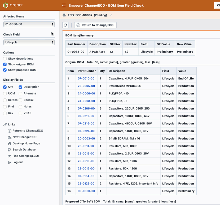Click the Log out icon

[10, 162]
